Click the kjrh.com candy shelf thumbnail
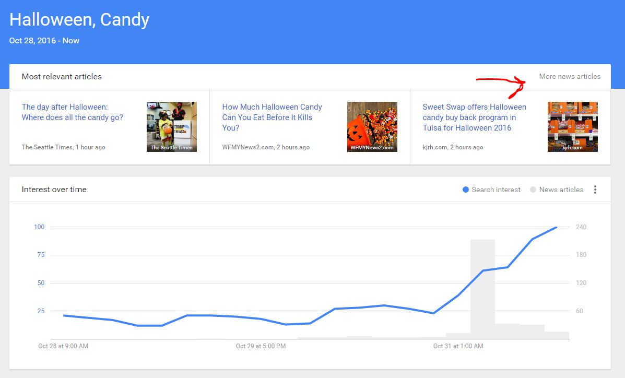625x378 pixels. tap(573, 127)
